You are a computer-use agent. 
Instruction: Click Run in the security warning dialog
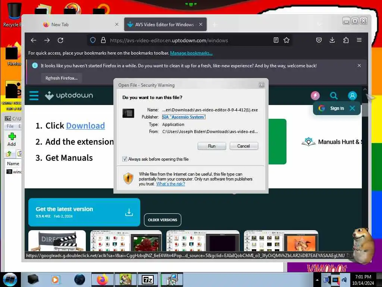click(x=212, y=146)
